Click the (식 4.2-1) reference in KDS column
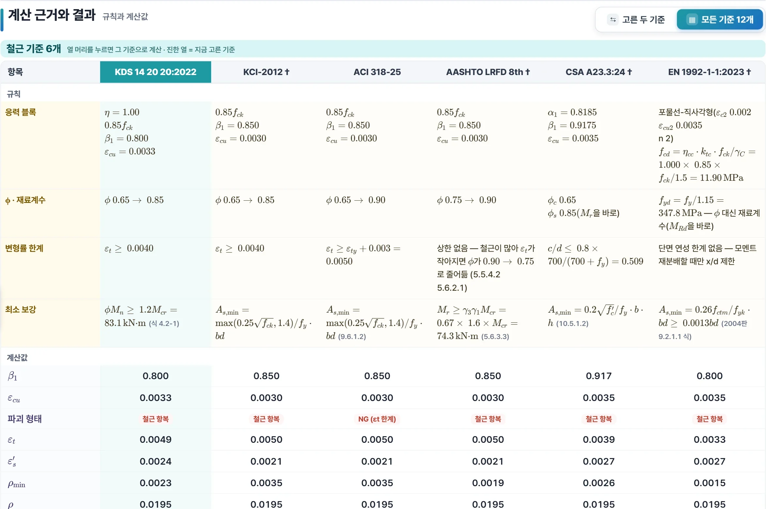Screen dimensions: 766x509 pos(164,324)
